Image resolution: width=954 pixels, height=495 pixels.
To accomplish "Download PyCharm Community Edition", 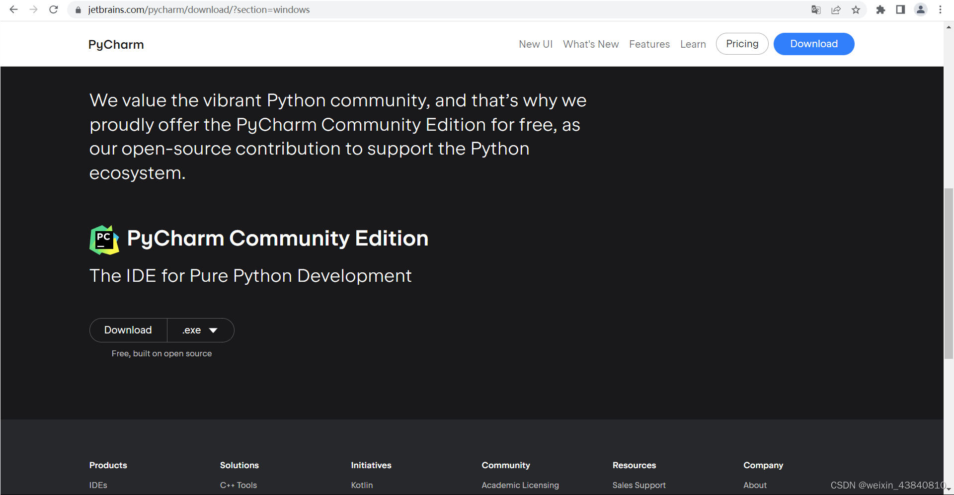I will (128, 330).
